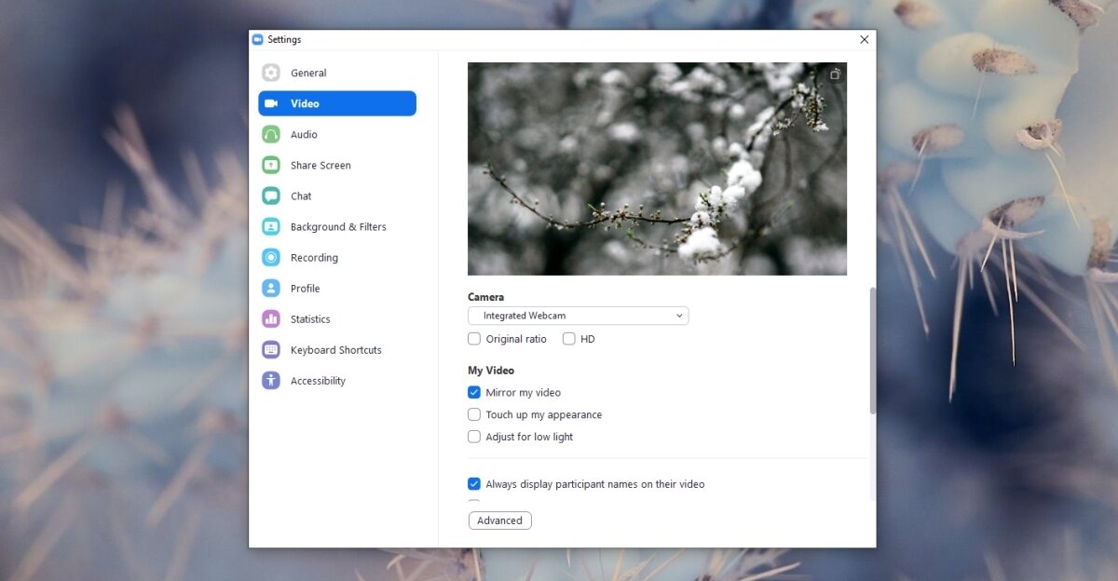Select the Statistics chart icon

270,318
